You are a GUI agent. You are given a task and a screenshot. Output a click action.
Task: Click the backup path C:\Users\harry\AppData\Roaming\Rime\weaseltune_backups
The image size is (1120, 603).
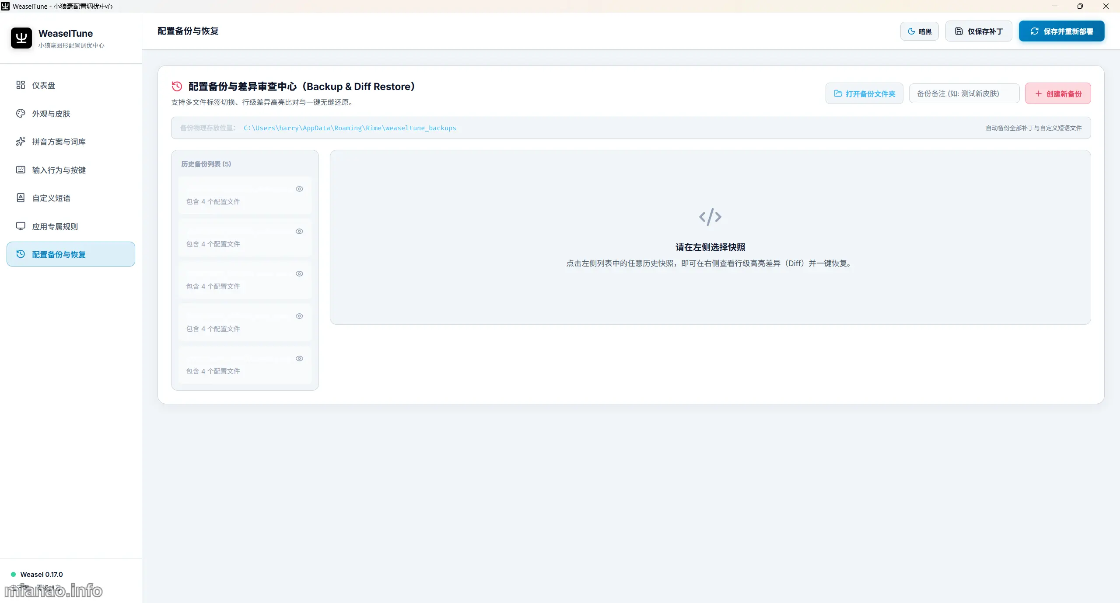[350, 128]
